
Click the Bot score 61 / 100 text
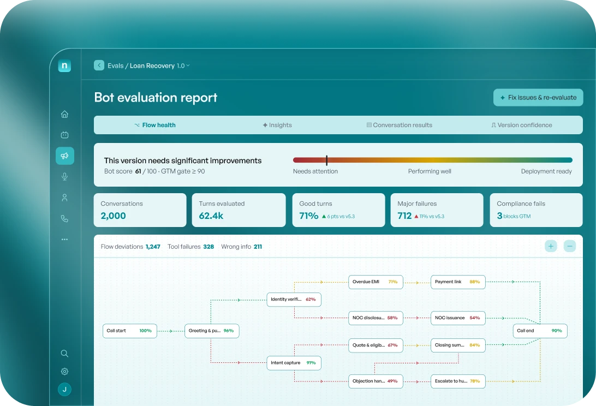pos(130,171)
